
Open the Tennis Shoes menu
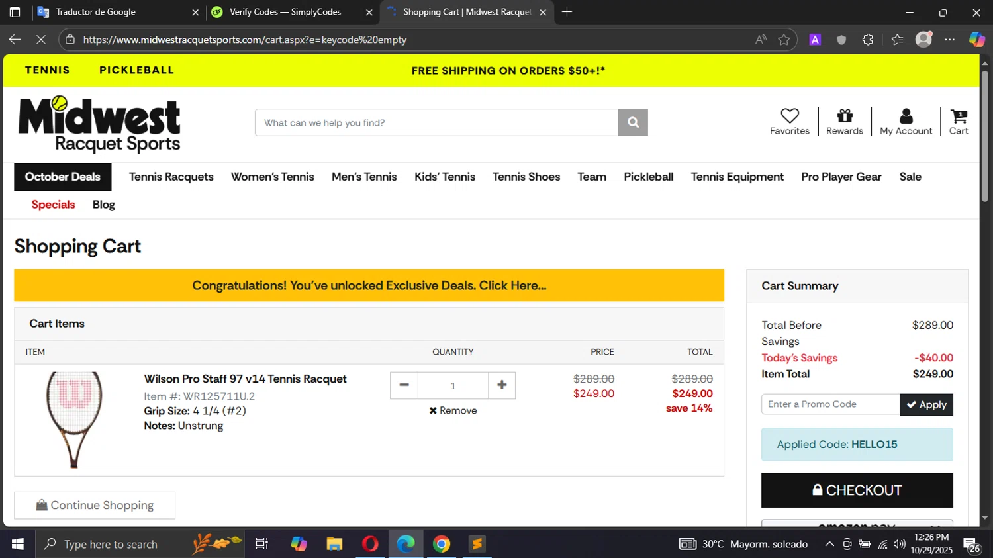pyautogui.click(x=526, y=177)
